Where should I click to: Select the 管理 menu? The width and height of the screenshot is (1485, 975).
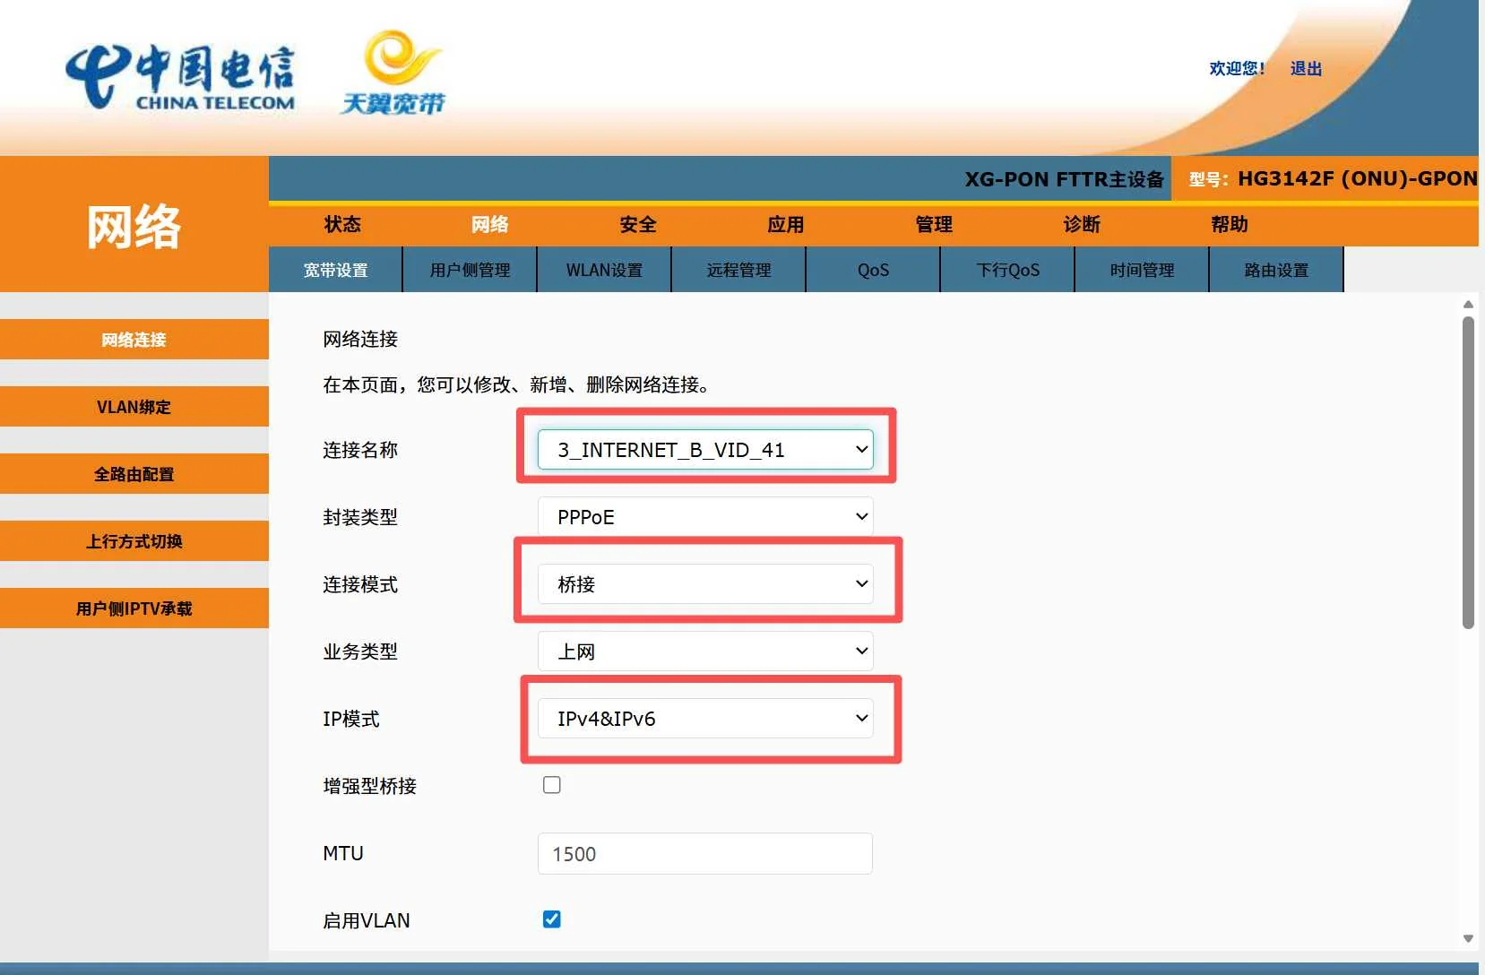(933, 225)
